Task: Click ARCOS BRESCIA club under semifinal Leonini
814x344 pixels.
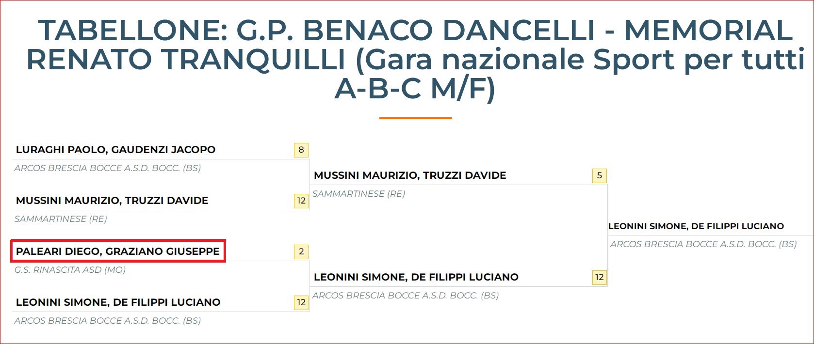Action: pyautogui.click(x=406, y=296)
